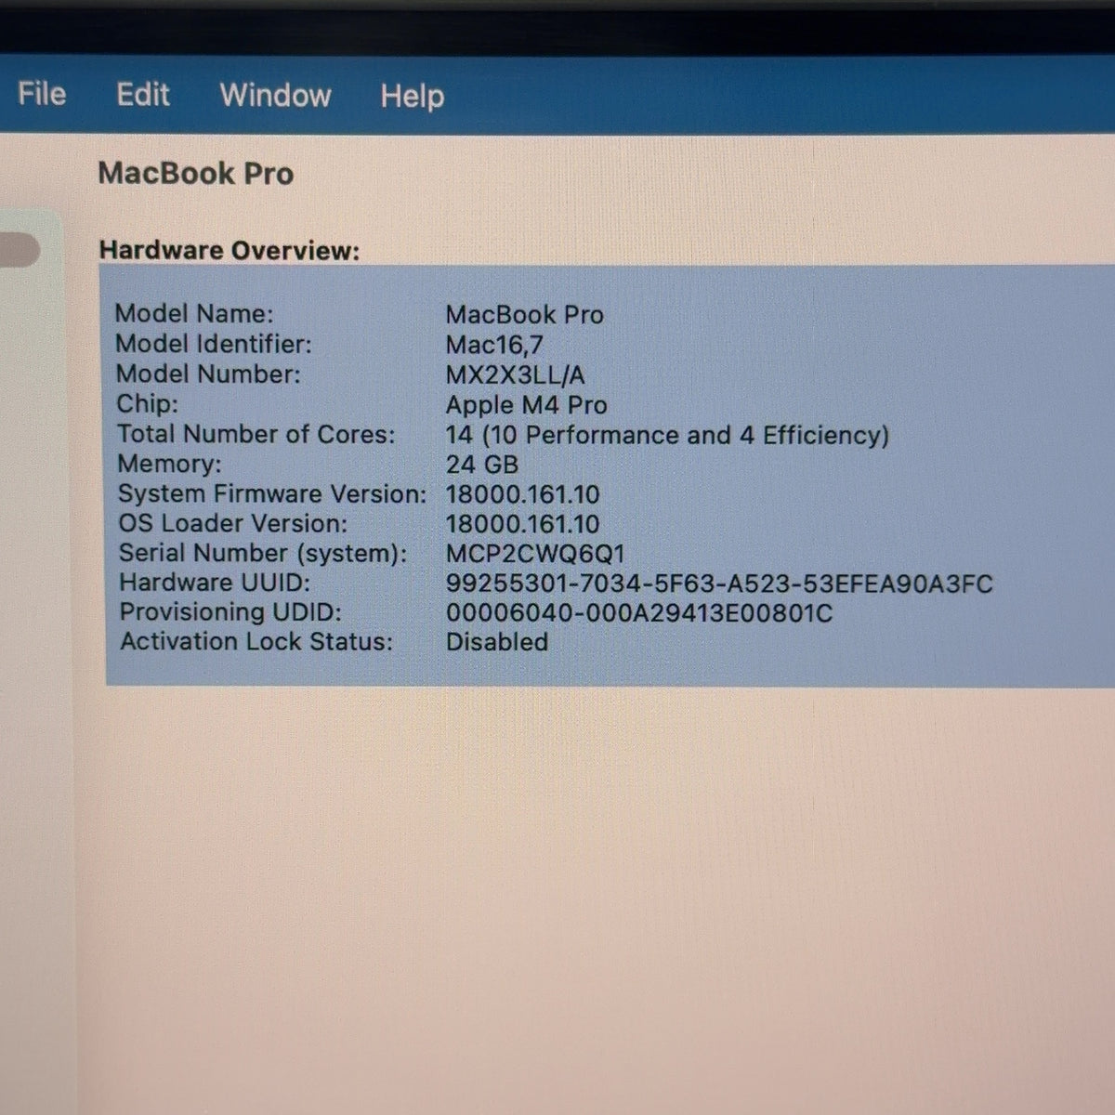
Task: Select the Memory value 24 GB
Action: point(481,465)
